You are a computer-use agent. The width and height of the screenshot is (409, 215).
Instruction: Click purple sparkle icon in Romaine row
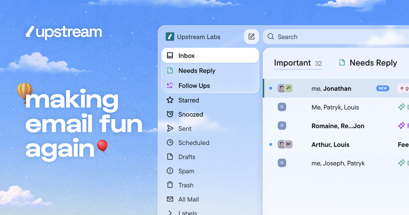point(402,126)
